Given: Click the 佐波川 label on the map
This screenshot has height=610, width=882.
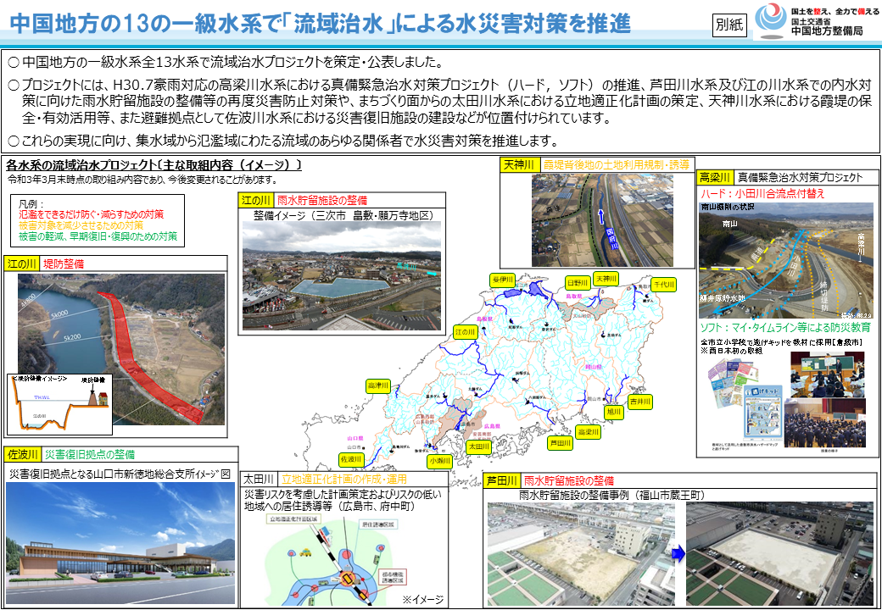Looking at the screenshot, I should 351,459.
